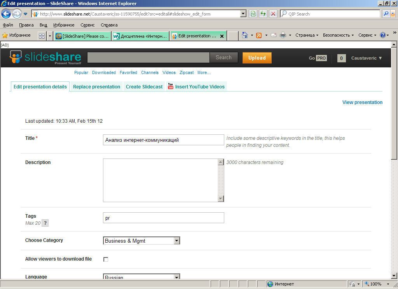Switch to the Дисциплина «Интерн… tab

click(141, 36)
